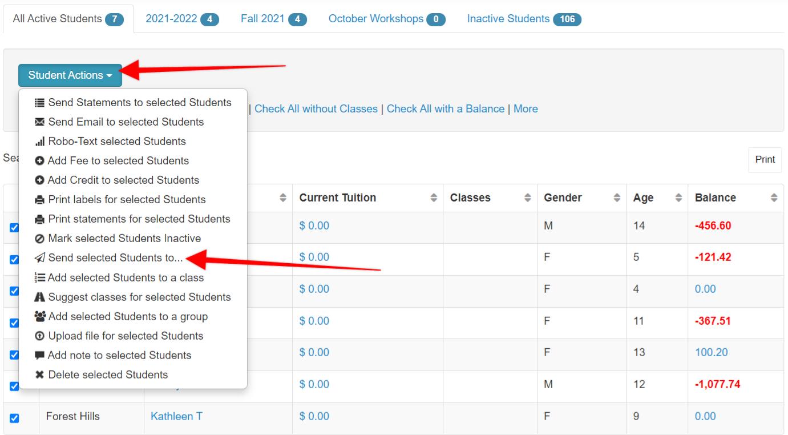Switch to the Inactive Students tab
Viewport: 788px width, 435px height.
pos(524,19)
